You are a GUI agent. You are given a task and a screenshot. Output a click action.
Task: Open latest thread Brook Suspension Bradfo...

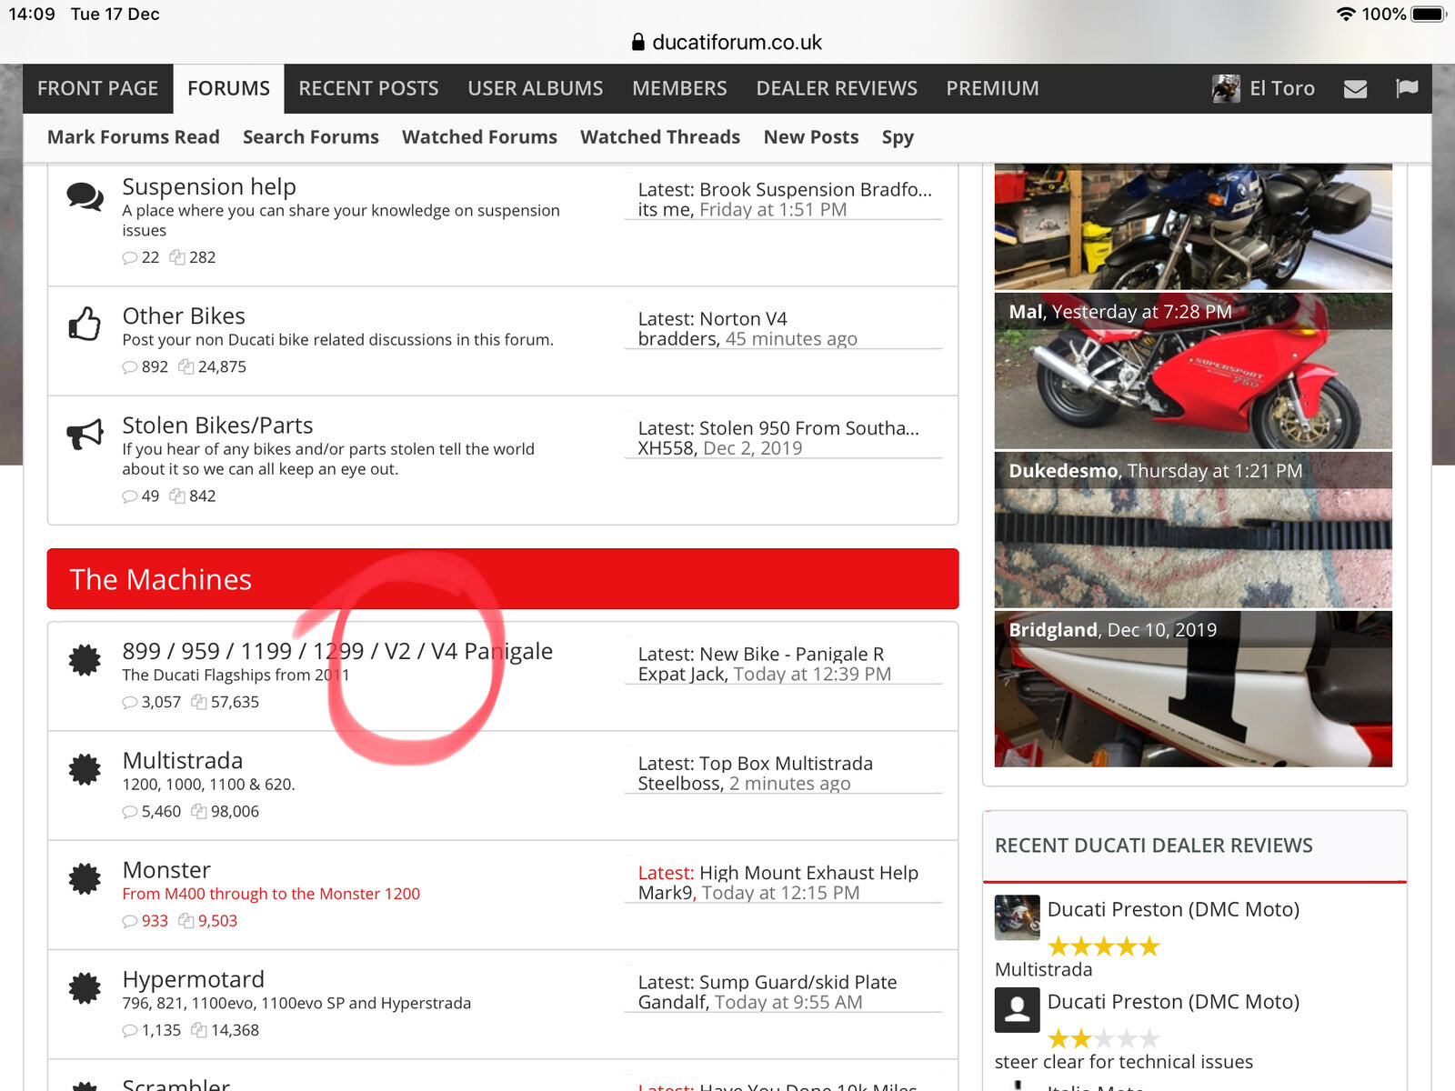pyautogui.click(x=816, y=189)
